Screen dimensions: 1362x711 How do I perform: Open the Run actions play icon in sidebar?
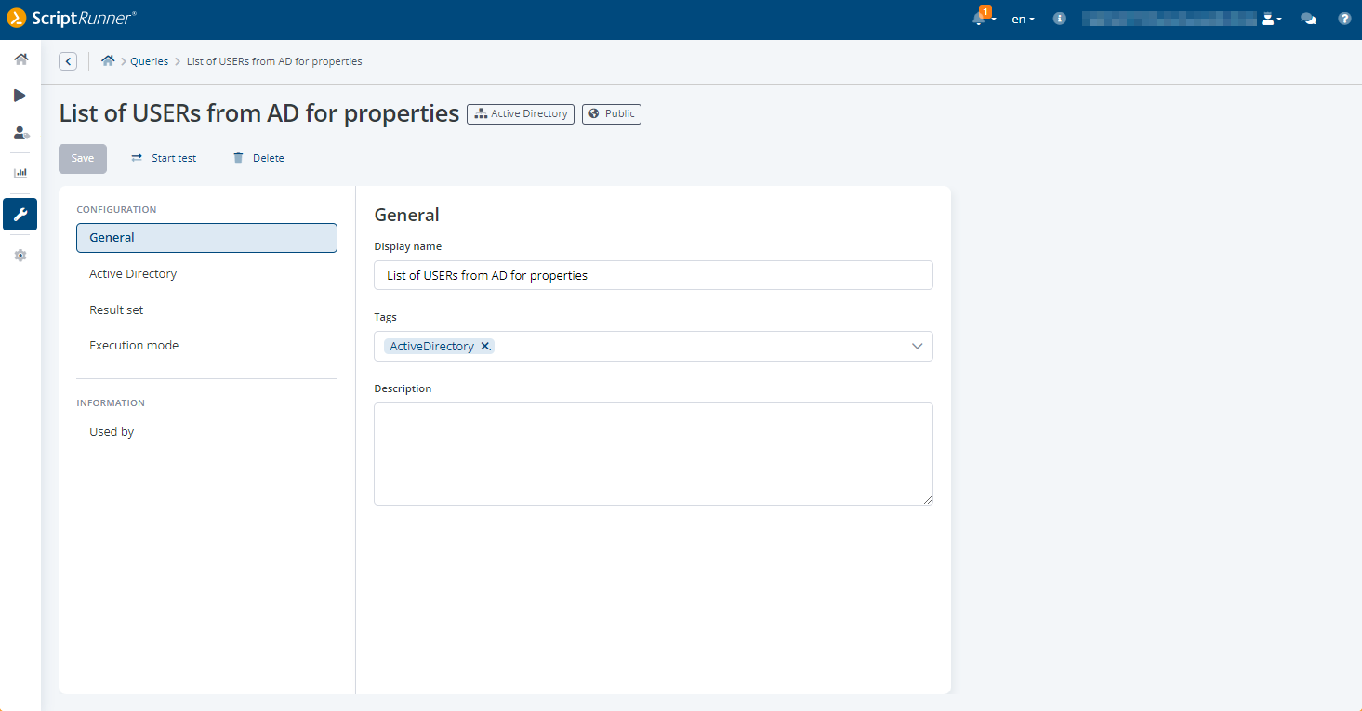click(x=20, y=96)
